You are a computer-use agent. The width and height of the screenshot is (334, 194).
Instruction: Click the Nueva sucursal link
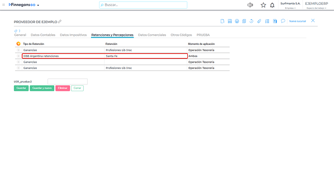point(297,21)
